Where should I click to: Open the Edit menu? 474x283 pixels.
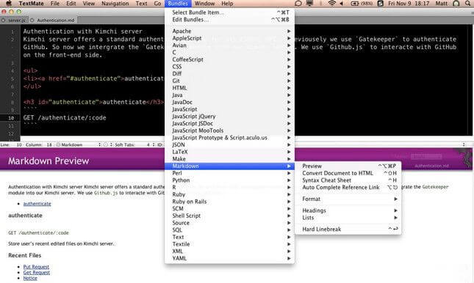coord(71,4)
